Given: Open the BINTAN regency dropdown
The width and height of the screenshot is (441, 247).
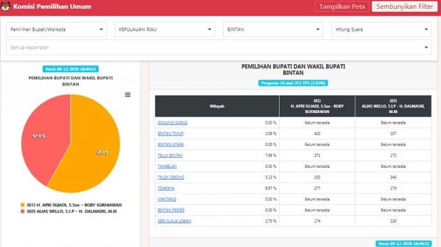Looking at the screenshot, I should tap(273, 30).
